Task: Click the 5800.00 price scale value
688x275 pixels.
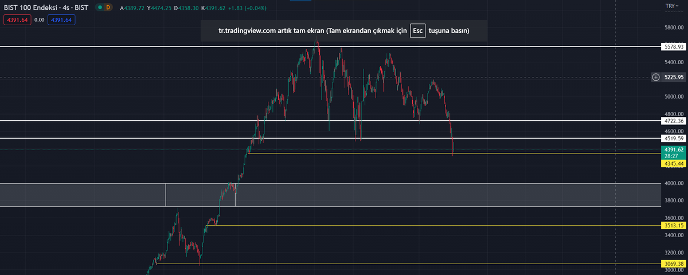Action: tap(673, 27)
